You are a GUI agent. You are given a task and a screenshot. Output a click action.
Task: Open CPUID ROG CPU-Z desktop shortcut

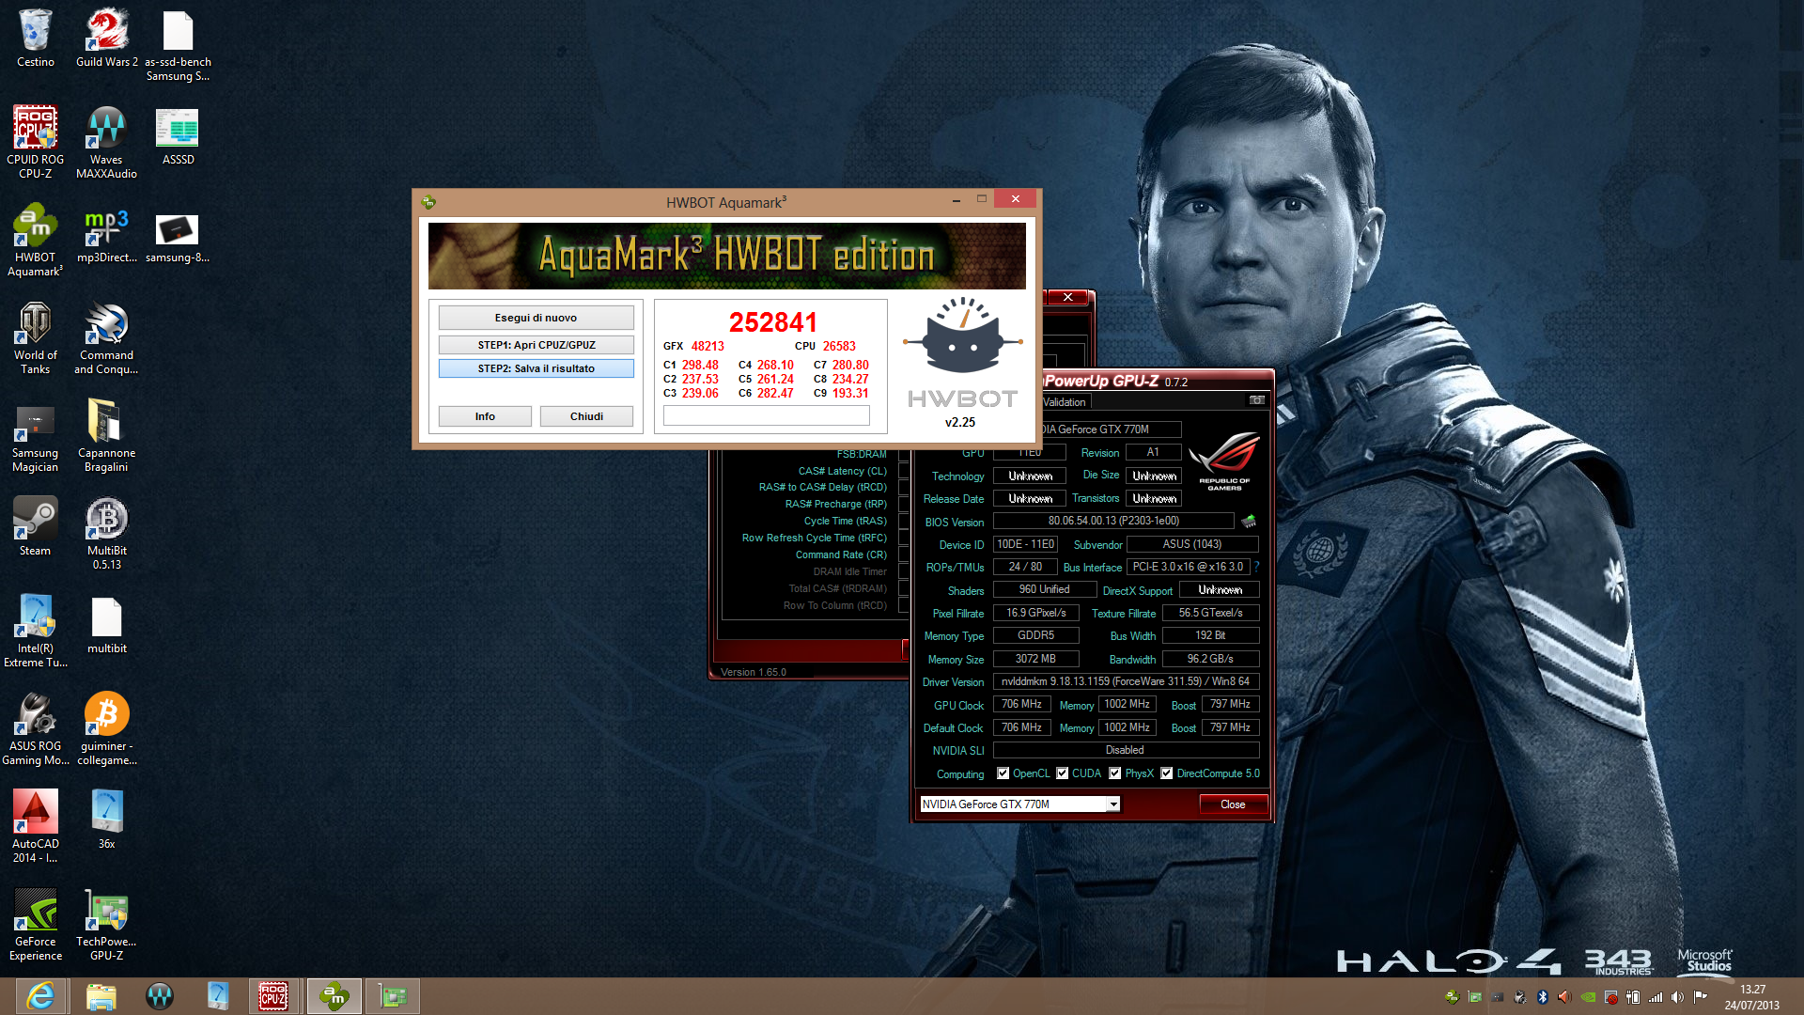coord(36,142)
